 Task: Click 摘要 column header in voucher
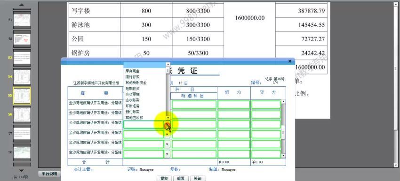(95, 93)
